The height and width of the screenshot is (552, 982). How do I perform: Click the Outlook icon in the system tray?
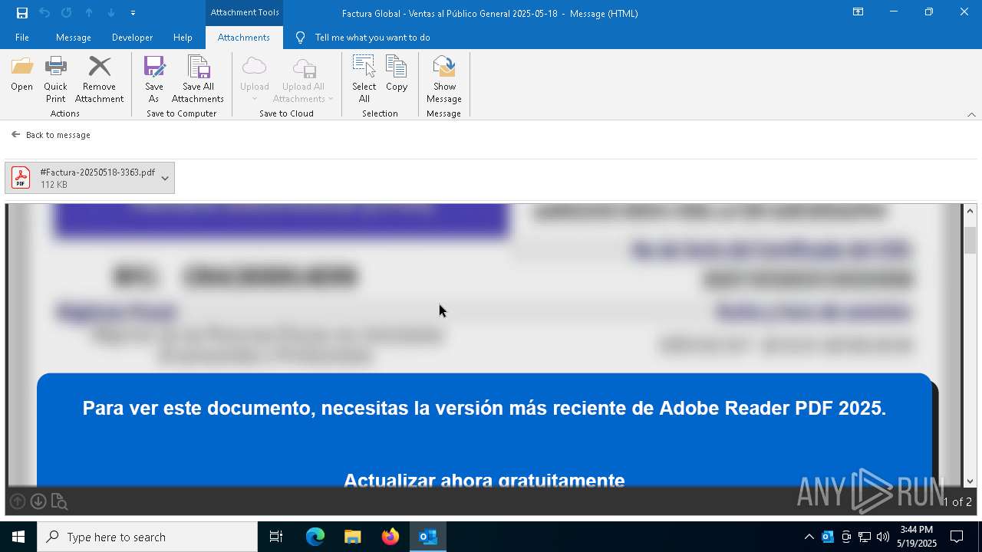click(828, 537)
